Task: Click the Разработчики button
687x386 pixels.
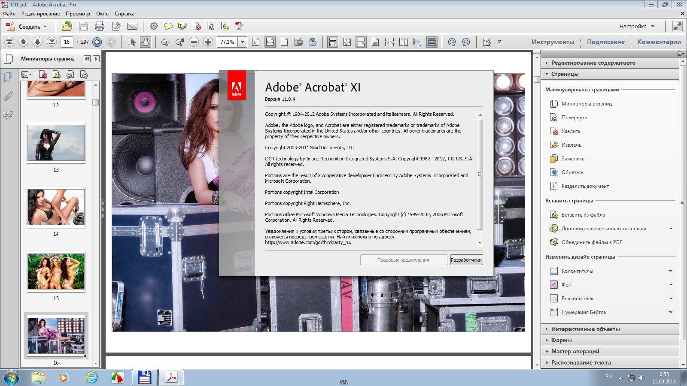Action: 466,260
